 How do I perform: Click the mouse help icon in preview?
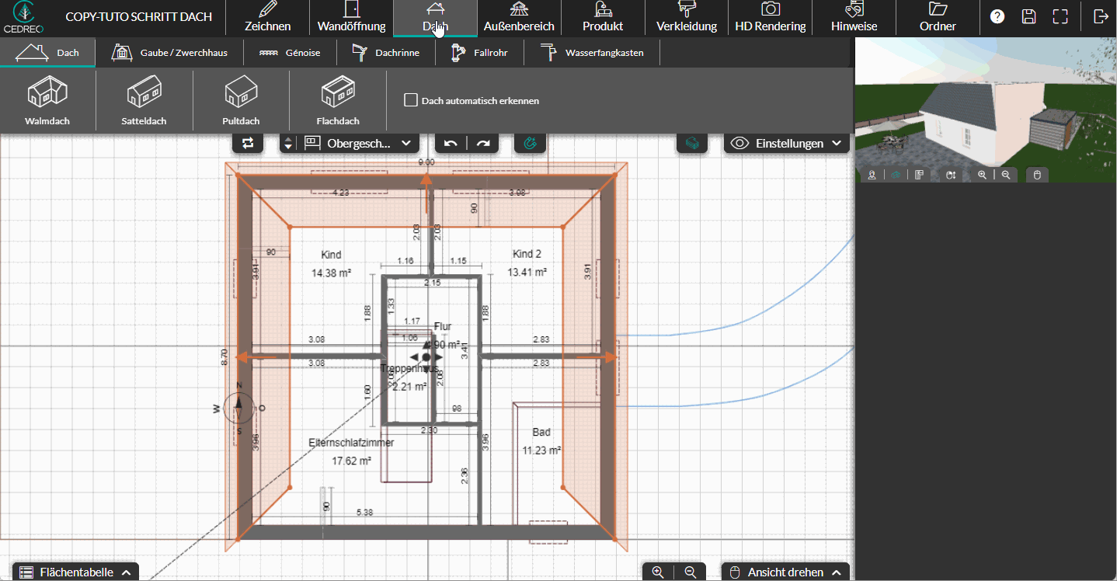pos(1037,175)
